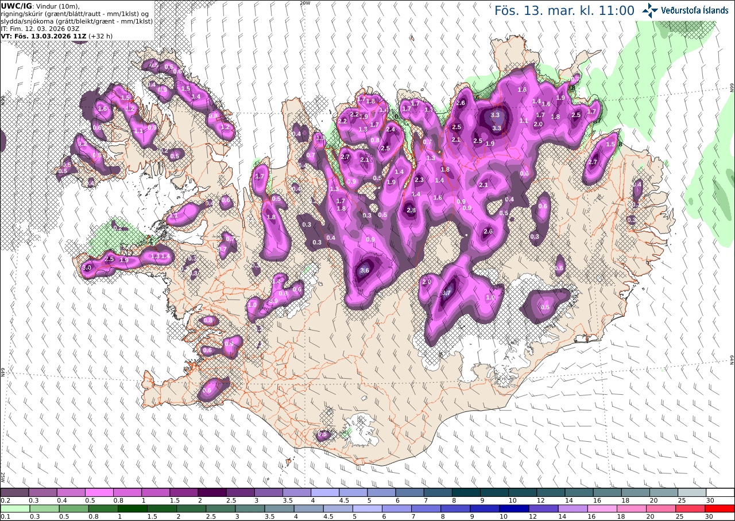Click the white snow legend swatch at 30

(x=720, y=492)
